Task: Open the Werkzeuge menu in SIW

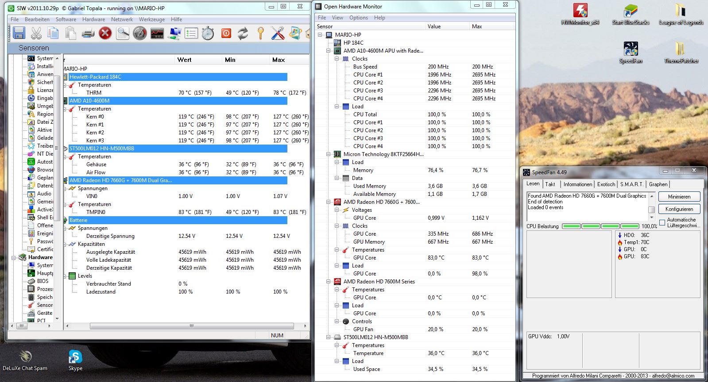Action: [x=151, y=19]
